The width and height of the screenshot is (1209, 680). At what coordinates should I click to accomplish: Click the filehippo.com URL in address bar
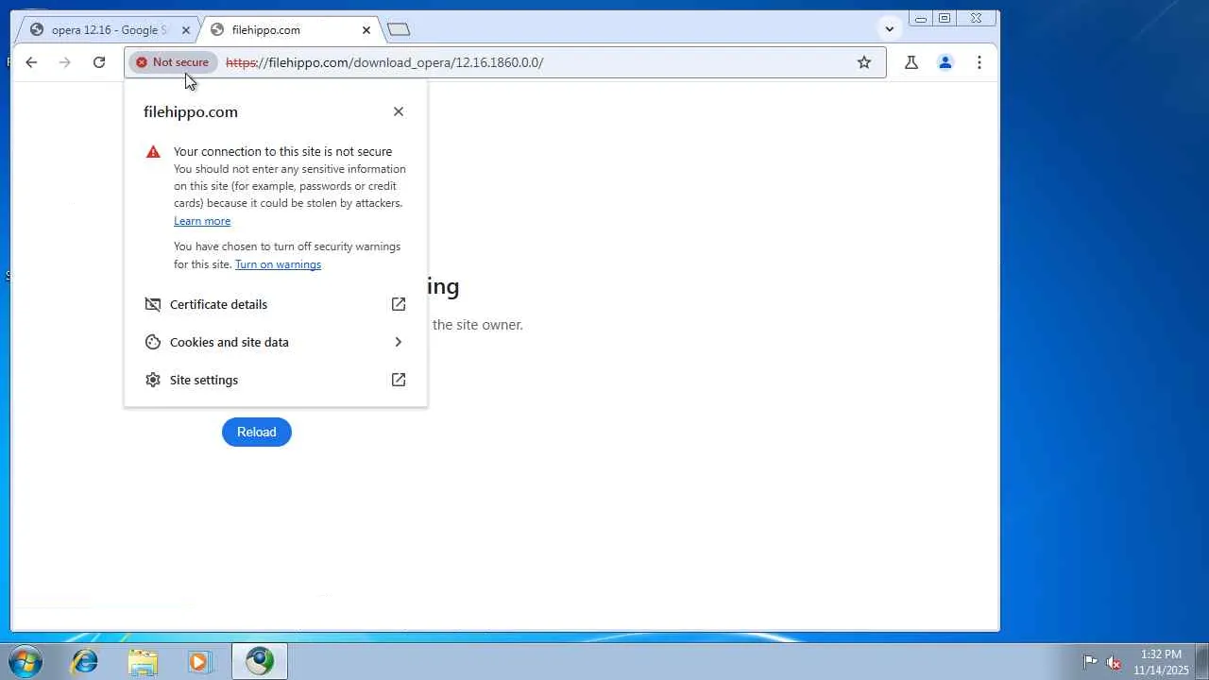384,62
